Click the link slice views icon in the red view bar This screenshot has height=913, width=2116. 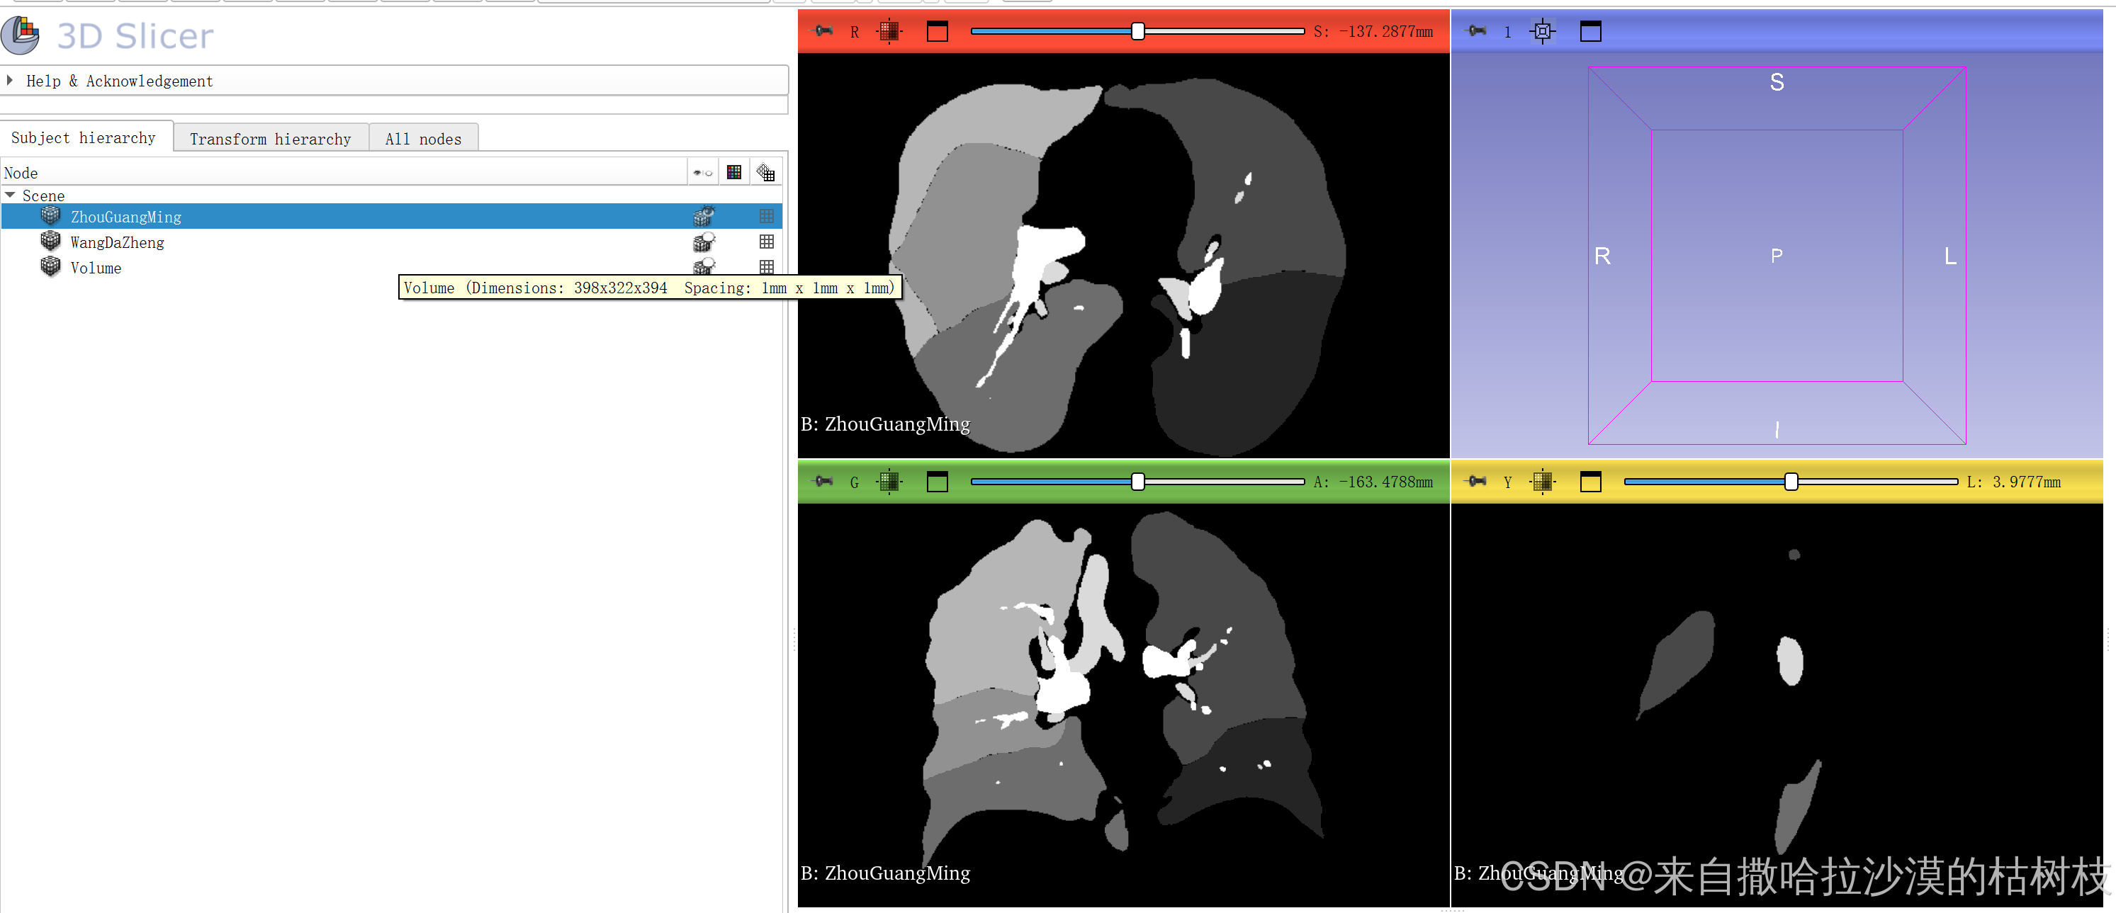(889, 31)
